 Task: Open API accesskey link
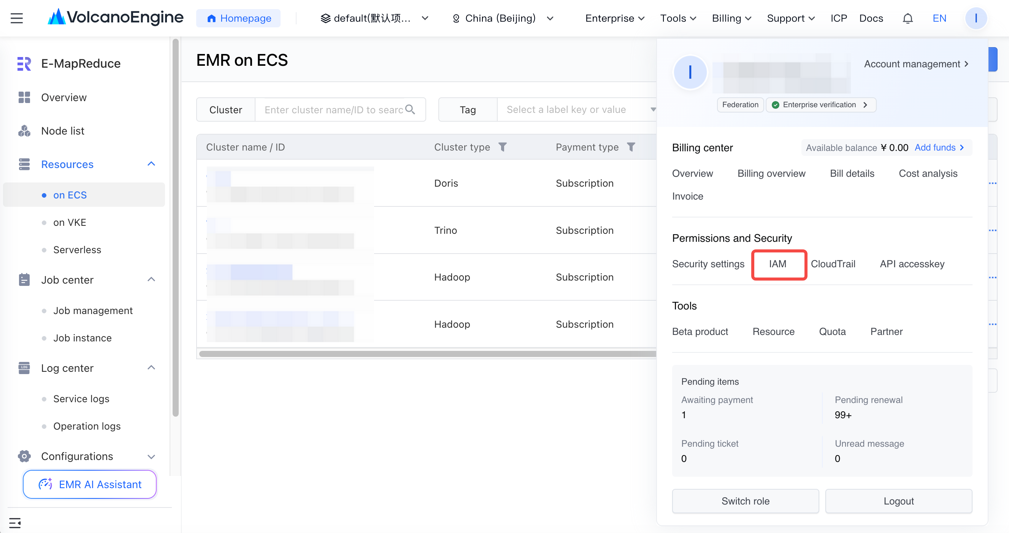click(912, 264)
